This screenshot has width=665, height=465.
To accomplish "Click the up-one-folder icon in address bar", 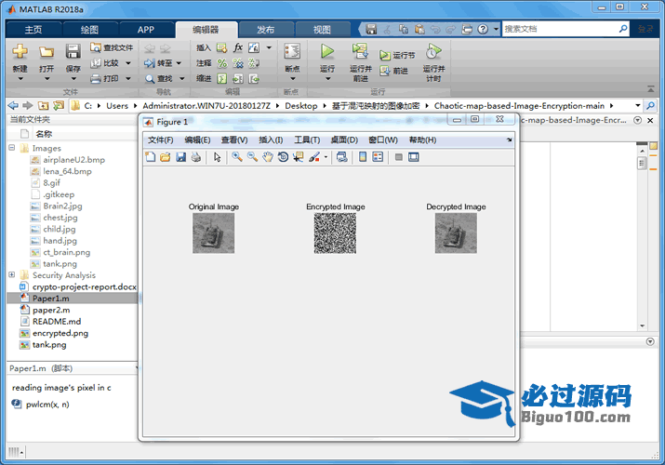I will coord(44,105).
